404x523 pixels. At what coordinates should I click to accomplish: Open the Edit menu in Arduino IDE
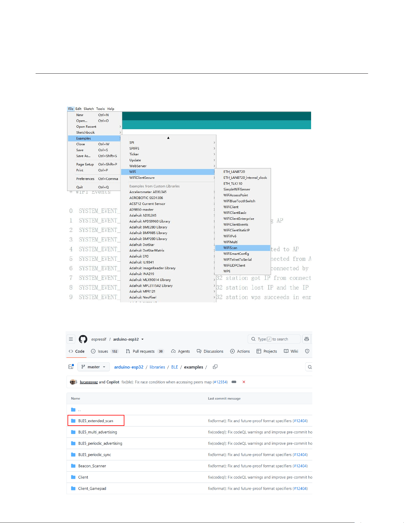(x=78, y=109)
